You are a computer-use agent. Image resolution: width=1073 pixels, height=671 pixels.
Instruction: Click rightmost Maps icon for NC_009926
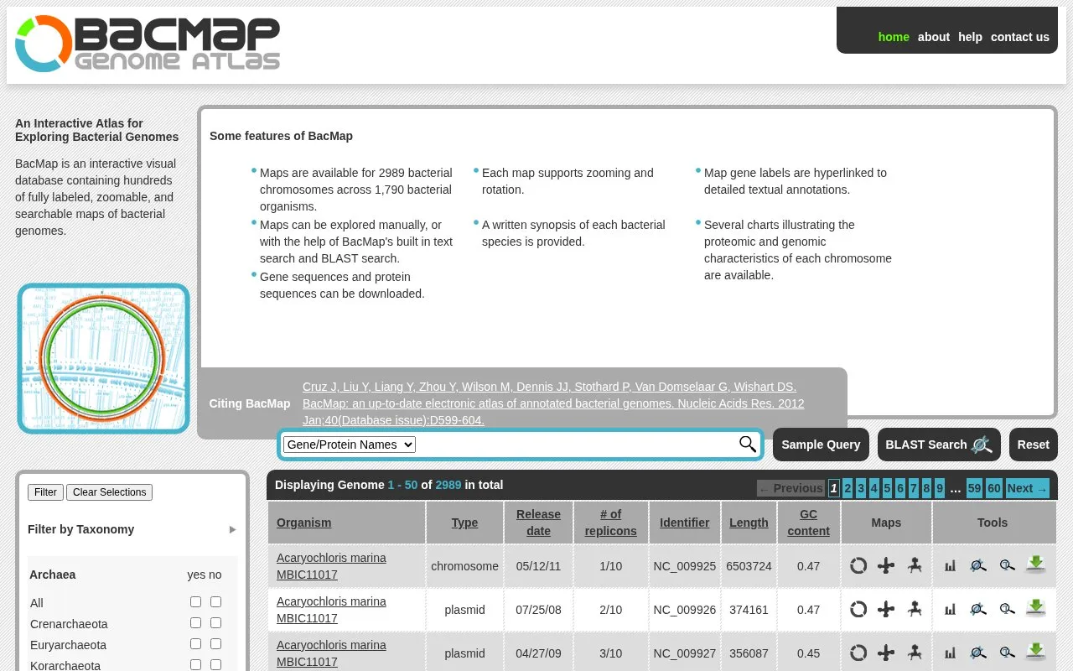915,610
